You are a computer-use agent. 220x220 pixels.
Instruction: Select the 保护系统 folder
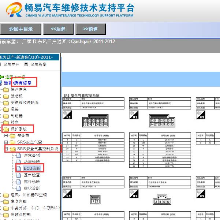tap(19, 129)
